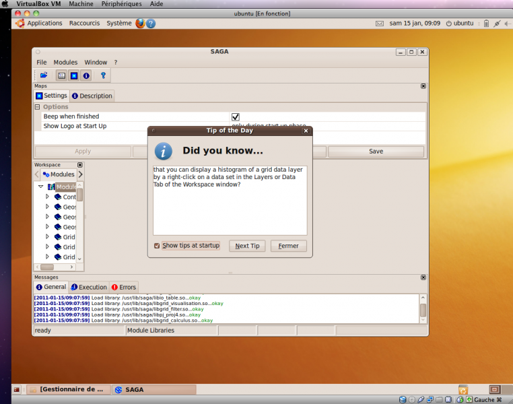Switch to the Description tab

tap(92, 96)
